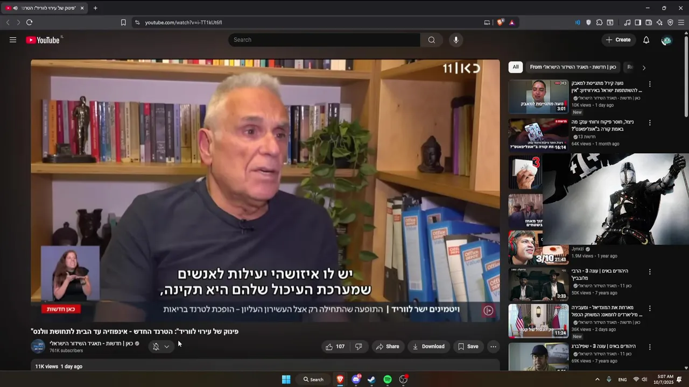Image resolution: width=689 pixels, height=387 pixels.
Task: Go to the YouTube home logo
Action: coord(43,40)
